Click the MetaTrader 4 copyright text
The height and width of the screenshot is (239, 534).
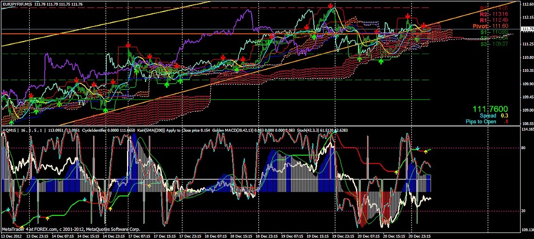point(70,229)
